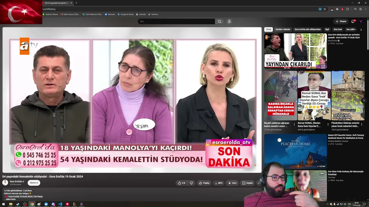Open League of Legends taskbar icon
369x207 pixels.
(x=74, y=204)
